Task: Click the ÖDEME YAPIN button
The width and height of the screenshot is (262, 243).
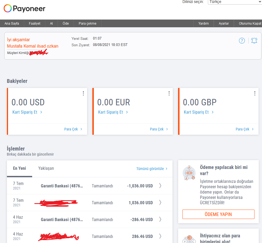Action: (x=218, y=214)
